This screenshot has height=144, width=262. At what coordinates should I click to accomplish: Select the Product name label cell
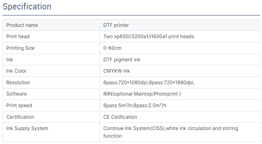pos(22,25)
